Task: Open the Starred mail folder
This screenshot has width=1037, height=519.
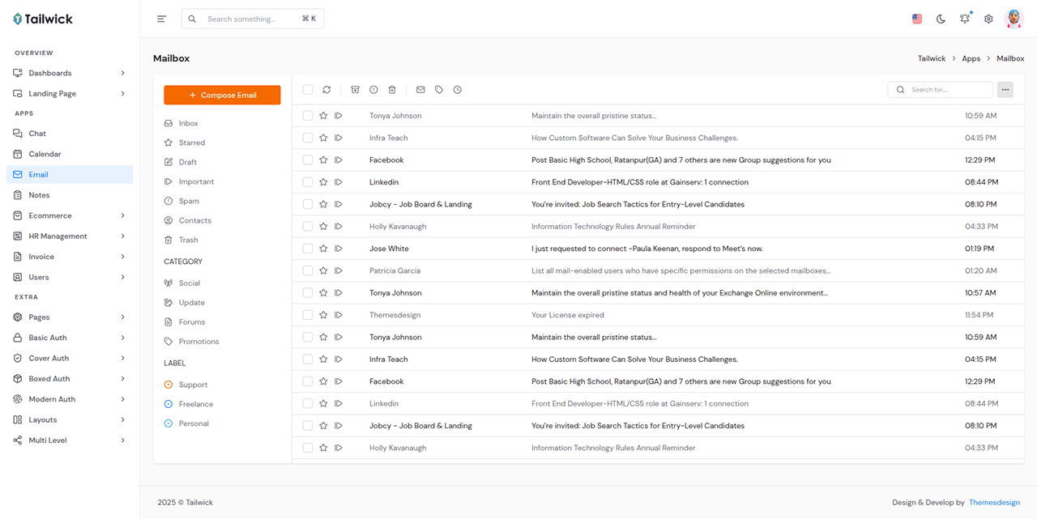Action: point(191,143)
